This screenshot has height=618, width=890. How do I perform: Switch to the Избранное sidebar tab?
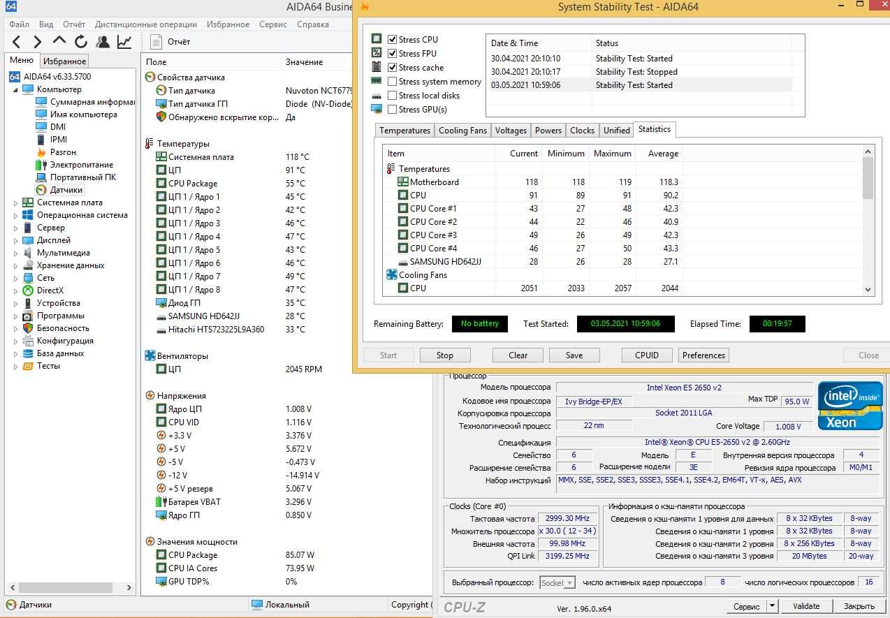tap(65, 61)
